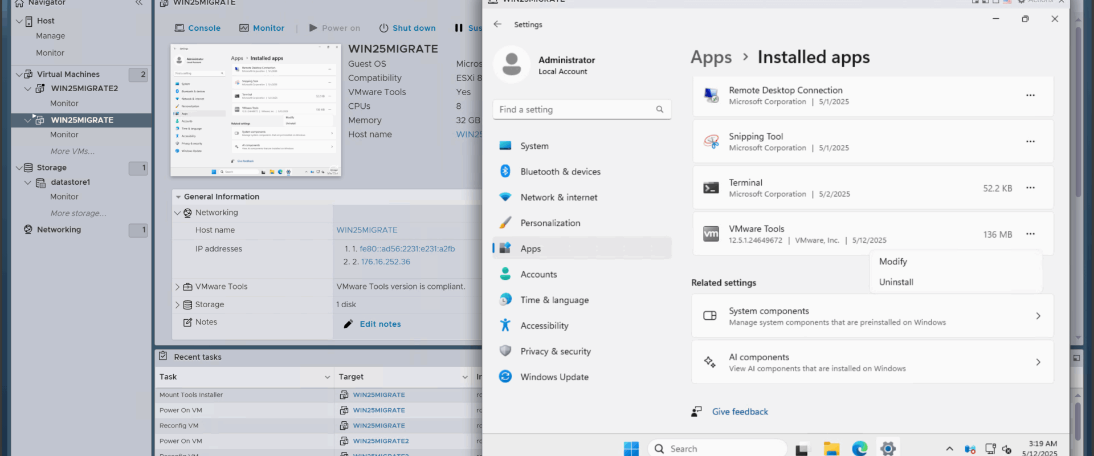The image size is (1094, 456).
Task: Select WIN25MIGRATE2 VM icon in Navigator
Action: [40, 88]
